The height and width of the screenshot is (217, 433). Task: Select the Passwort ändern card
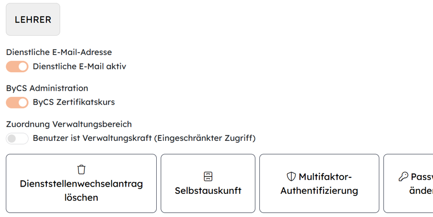pos(409,184)
